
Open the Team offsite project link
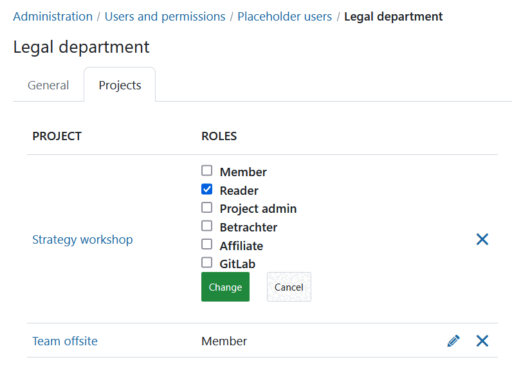(x=65, y=341)
